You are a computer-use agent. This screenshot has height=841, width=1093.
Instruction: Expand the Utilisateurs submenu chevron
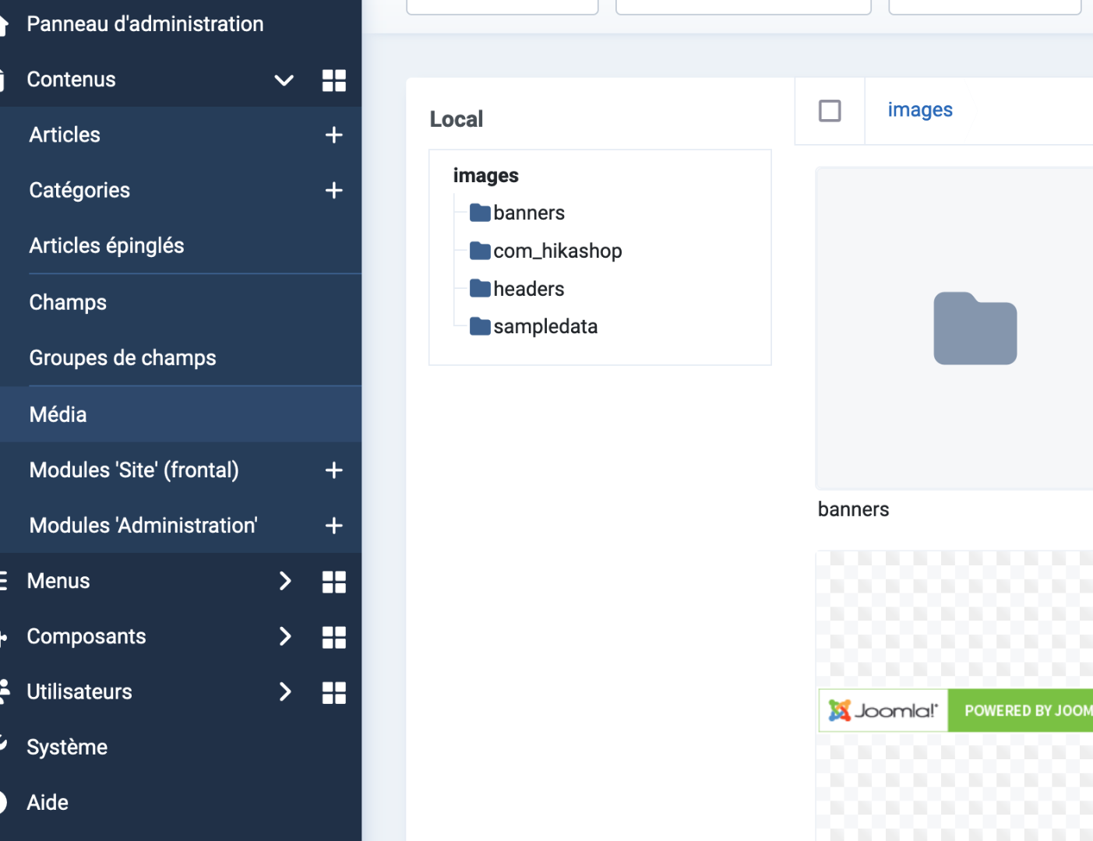click(284, 691)
